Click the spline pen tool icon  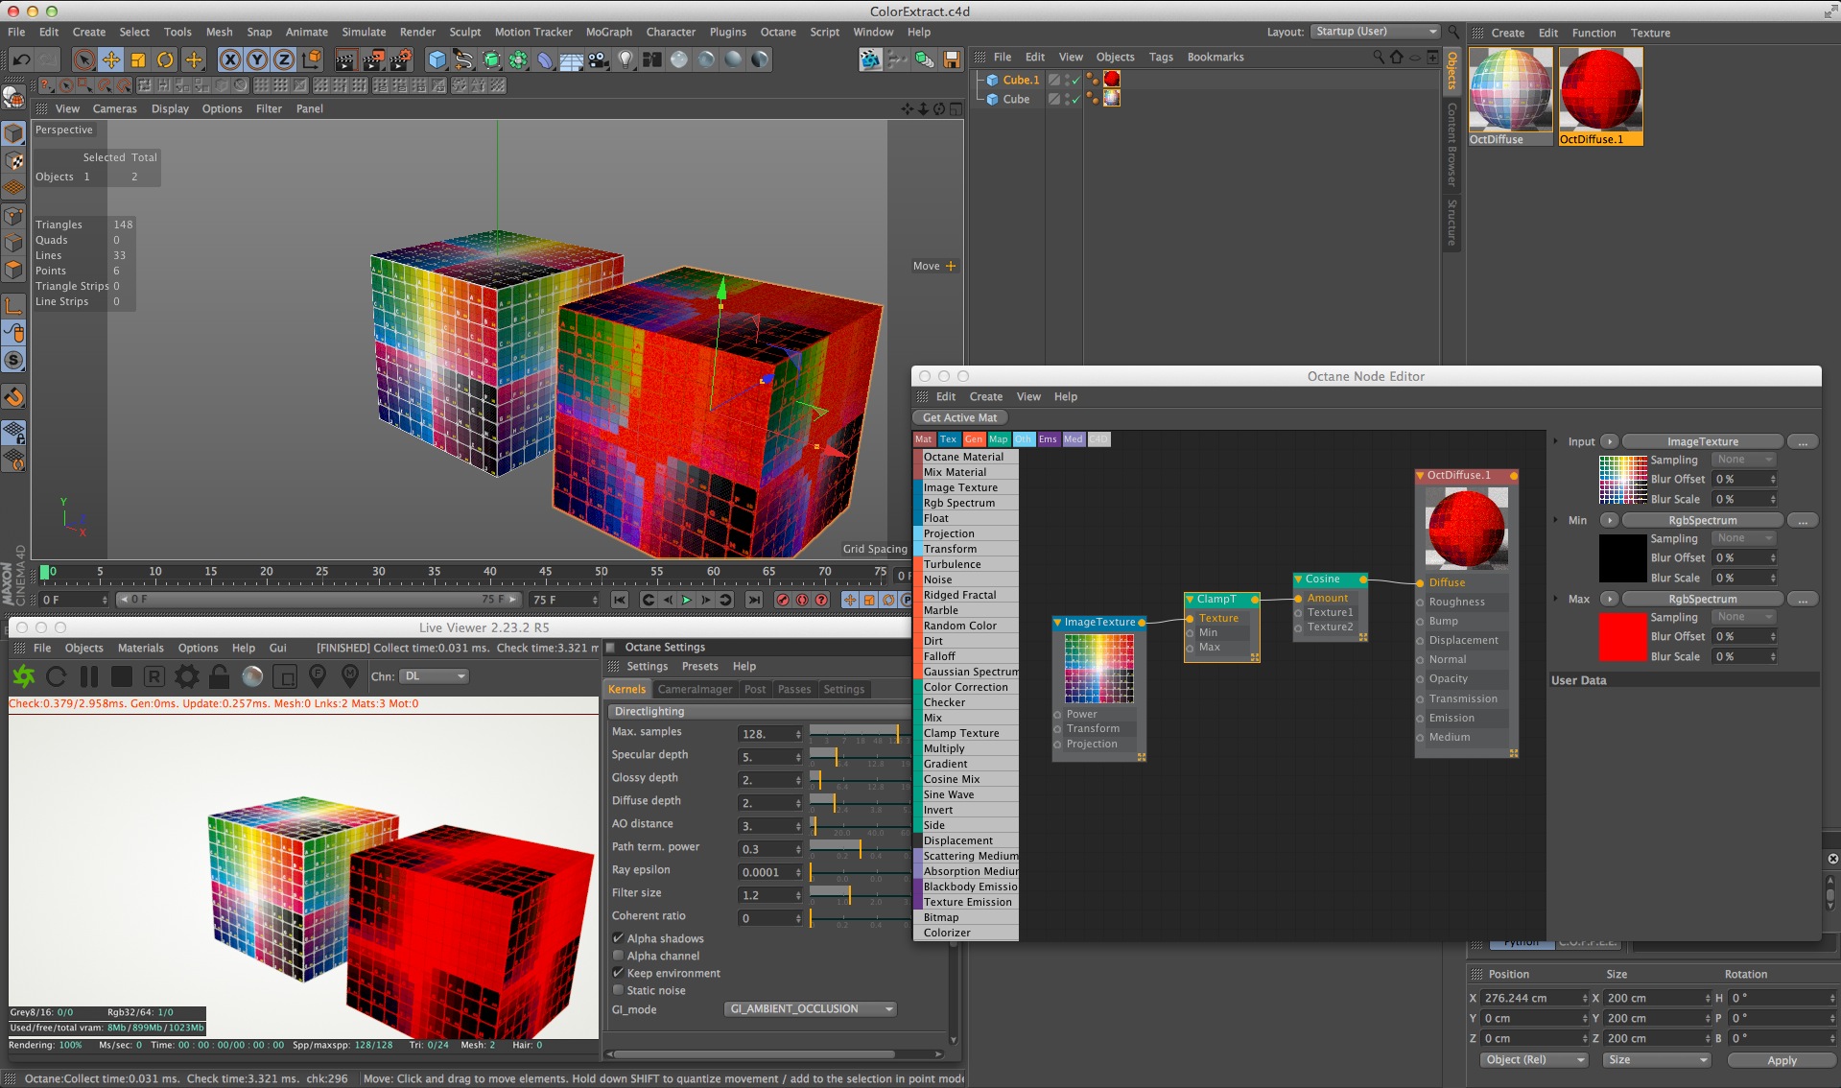(x=464, y=59)
